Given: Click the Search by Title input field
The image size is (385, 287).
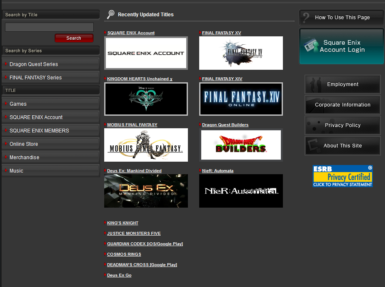Looking at the screenshot, I should (49, 27).
